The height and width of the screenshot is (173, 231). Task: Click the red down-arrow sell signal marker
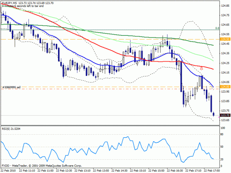[201, 68]
